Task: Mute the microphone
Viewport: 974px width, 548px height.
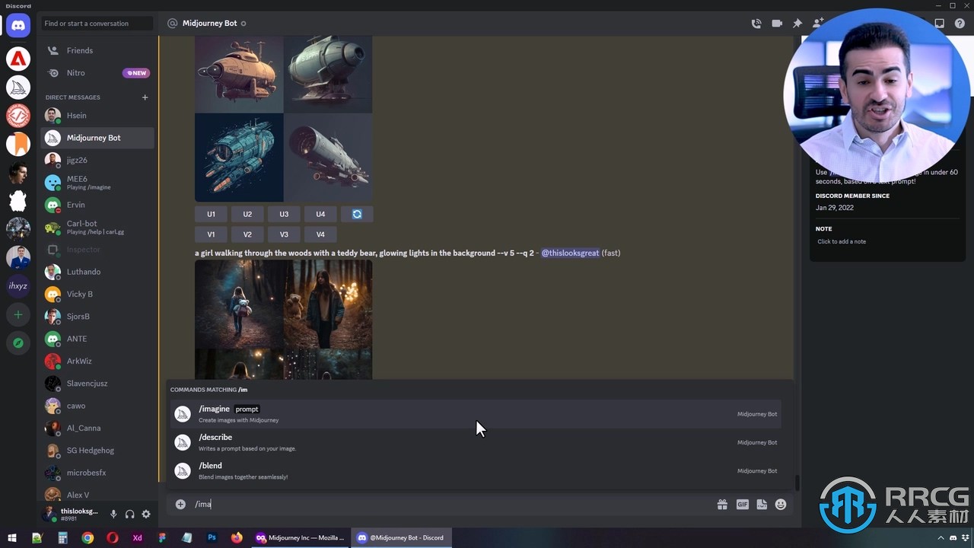Action: coord(113,515)
